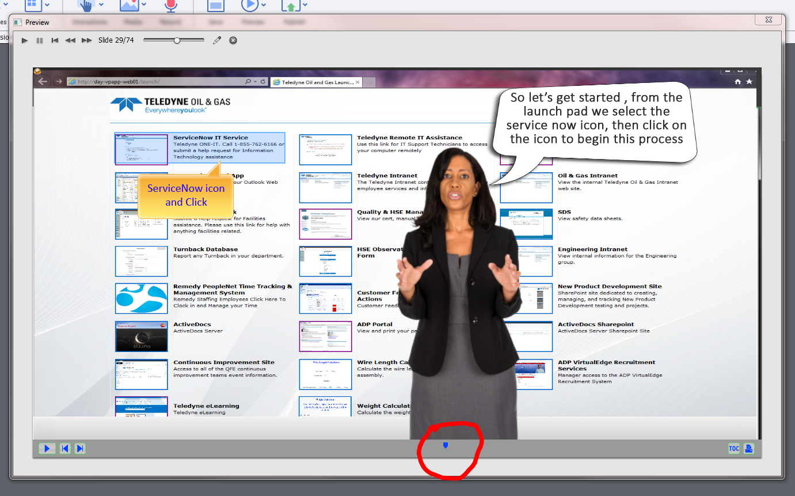Go to next slide using playbar button
The image size is (795, 496).
80,449
